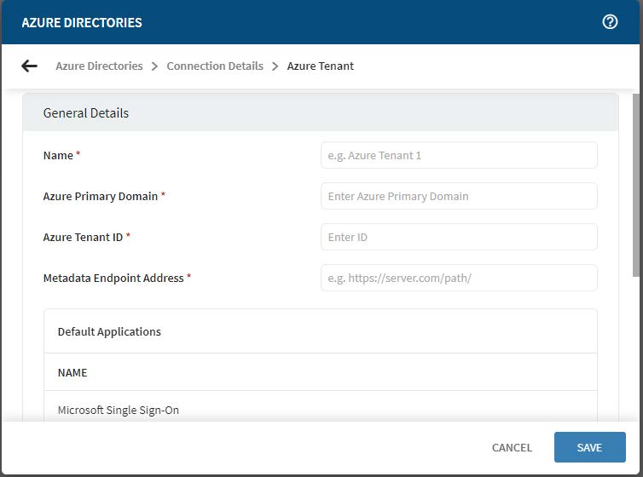Navigate to Connection Details breadcrumb
Viewport: 643px width, 477px height.
[215, 66]
